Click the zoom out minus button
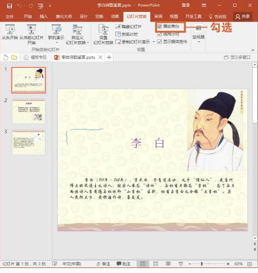The height and width of the screenshot is (273, 258). tap(190, 264)
